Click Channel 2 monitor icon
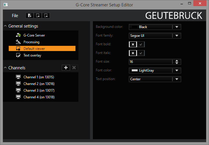Viewport: 209px width, 145px height. point(18,84)
